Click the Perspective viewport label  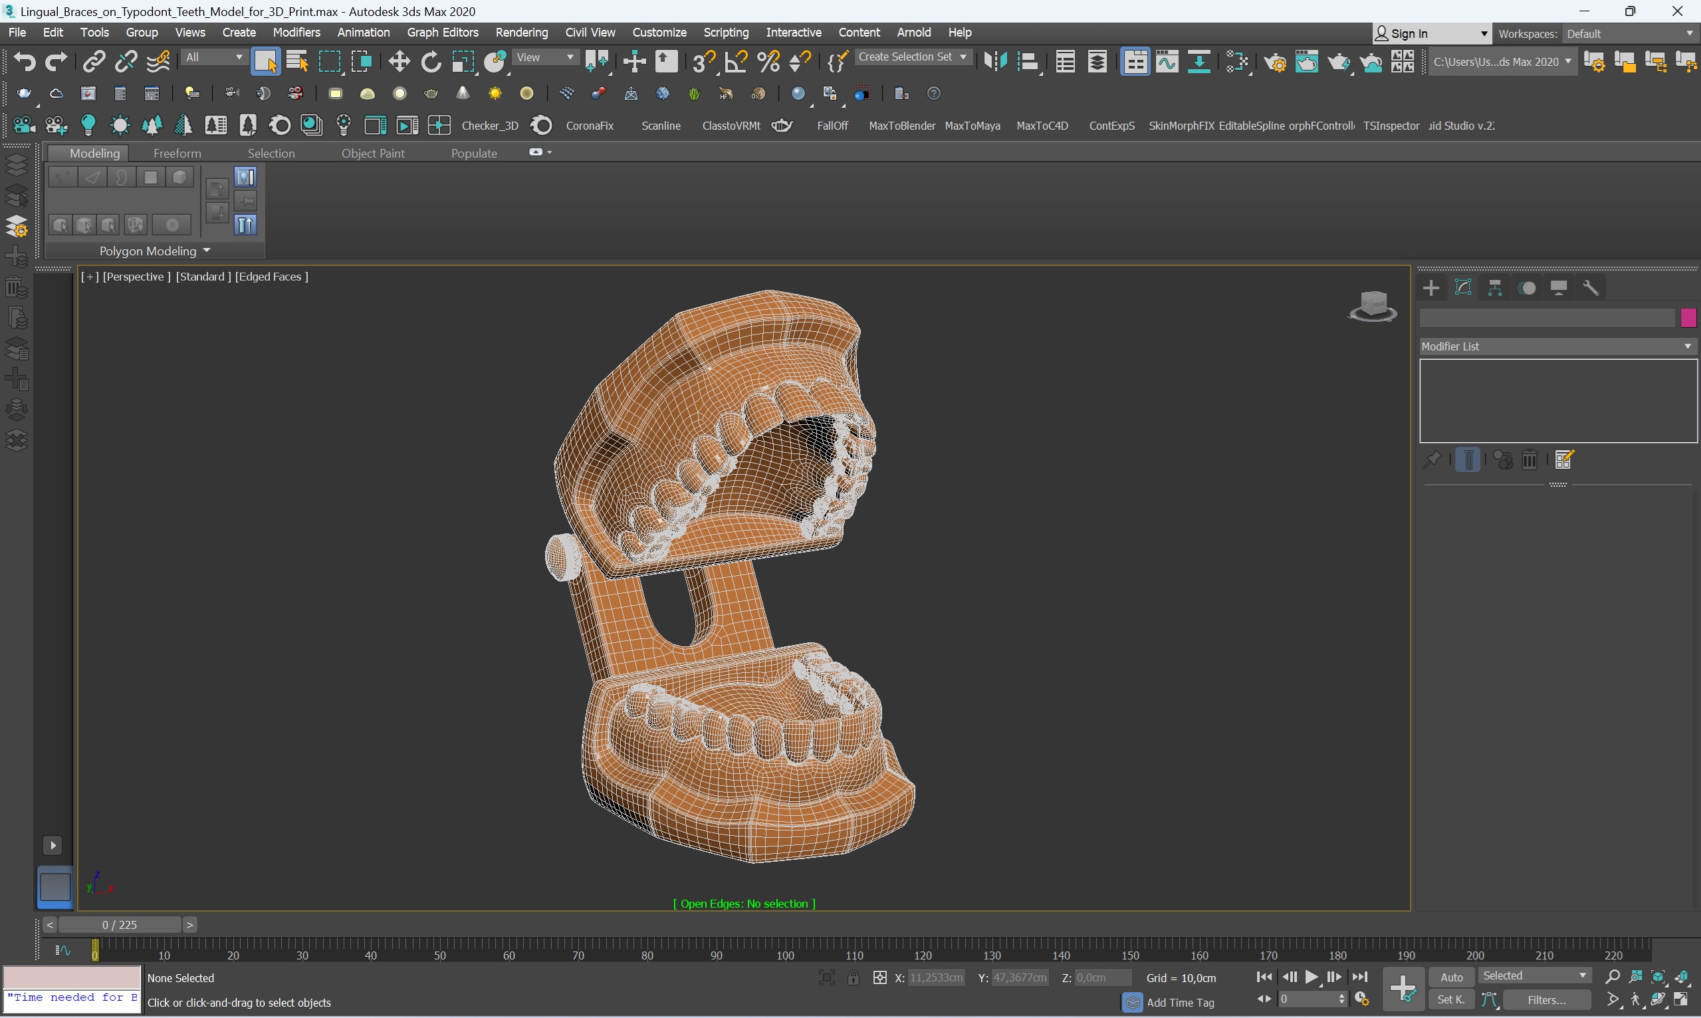(x=136, y=277)
